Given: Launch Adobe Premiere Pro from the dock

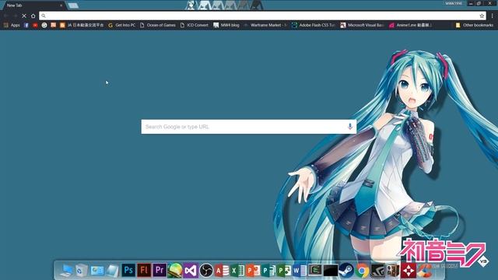Looking at the screenshot, I should point(160,271).
